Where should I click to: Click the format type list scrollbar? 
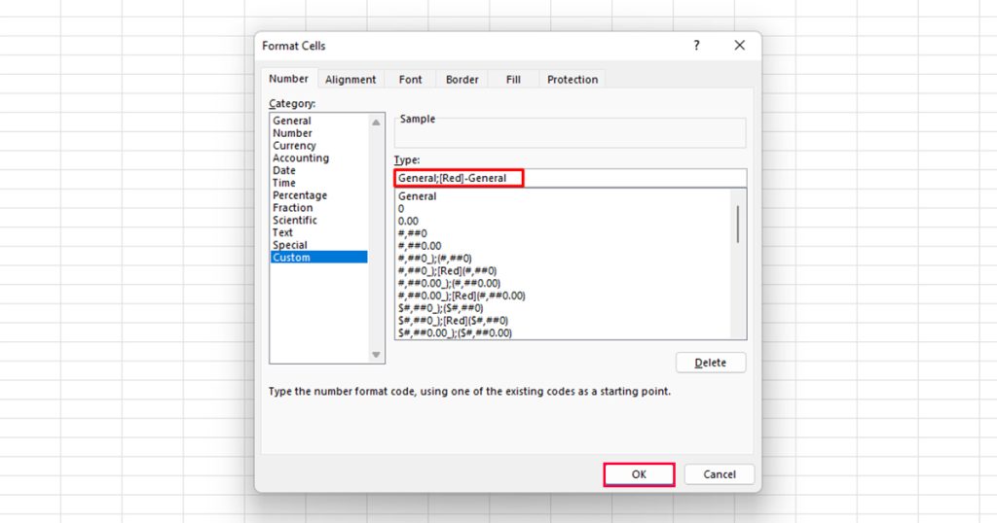click(x=738, y=225)
